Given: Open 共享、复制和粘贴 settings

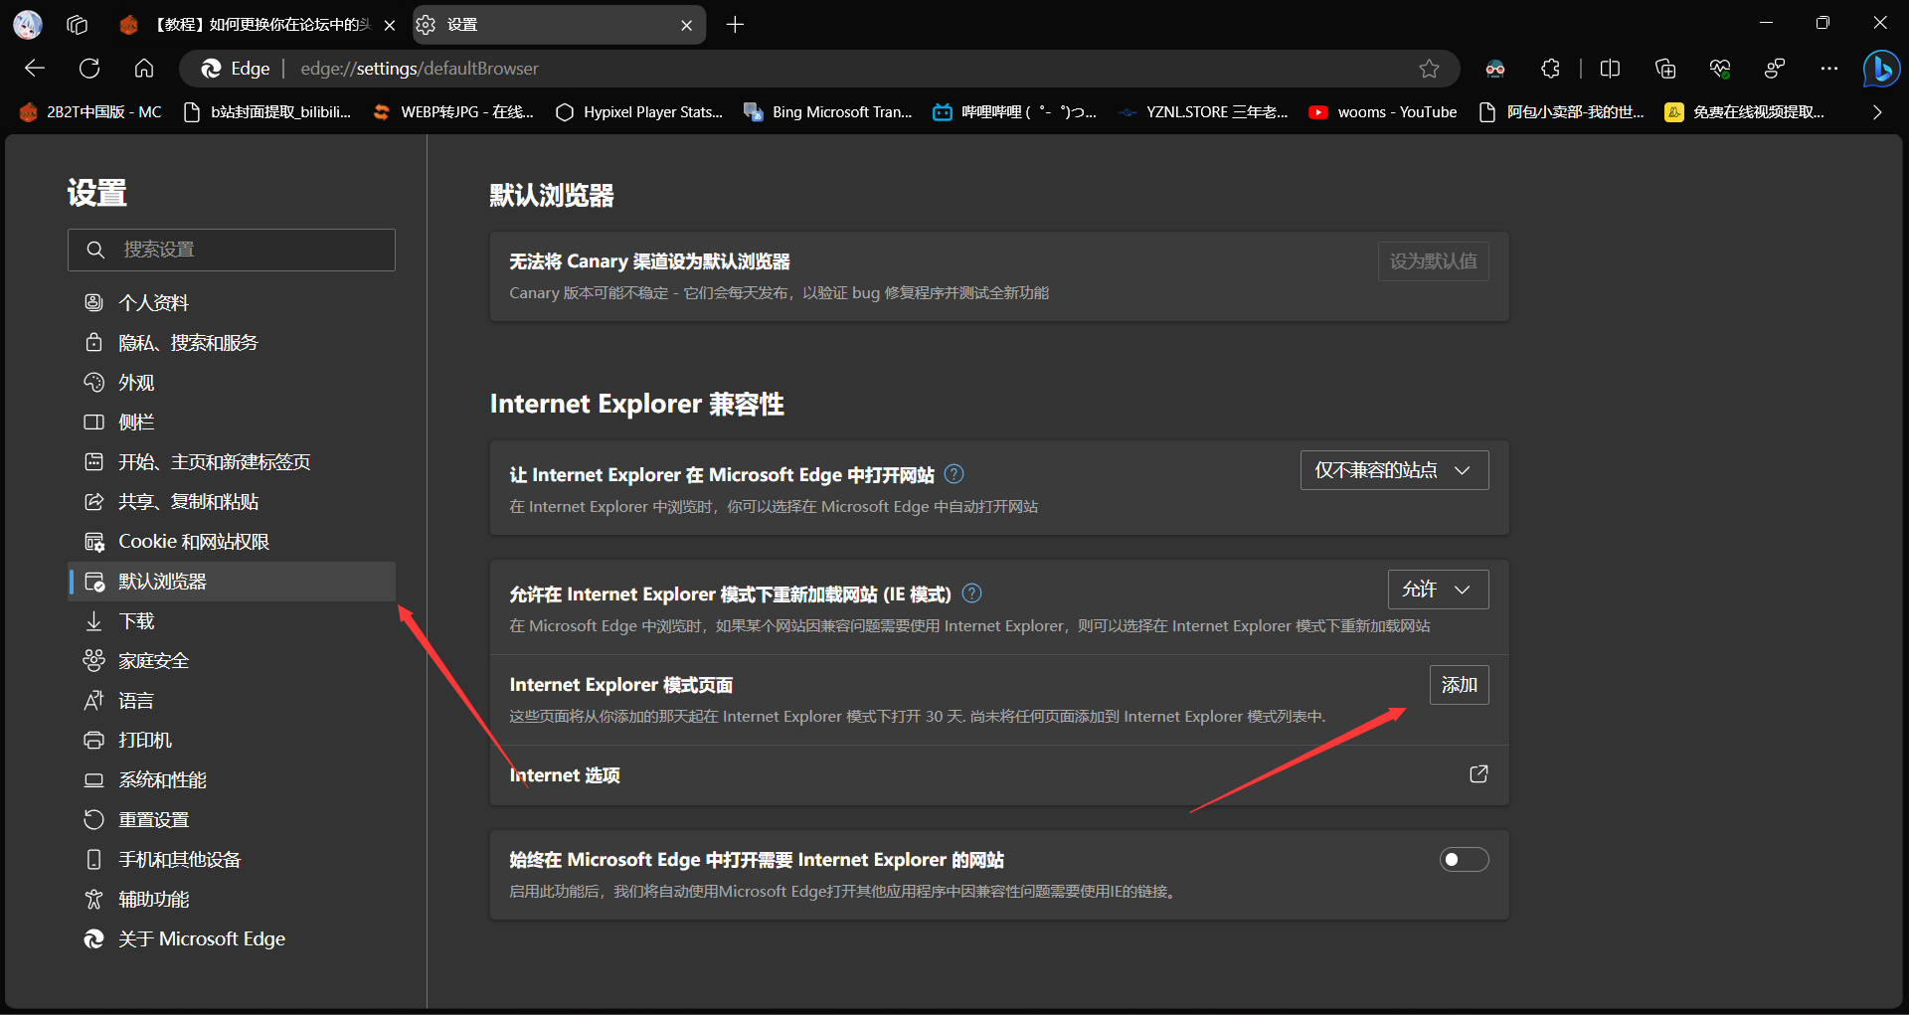Looking at the screenshot, I should [232, 502].
